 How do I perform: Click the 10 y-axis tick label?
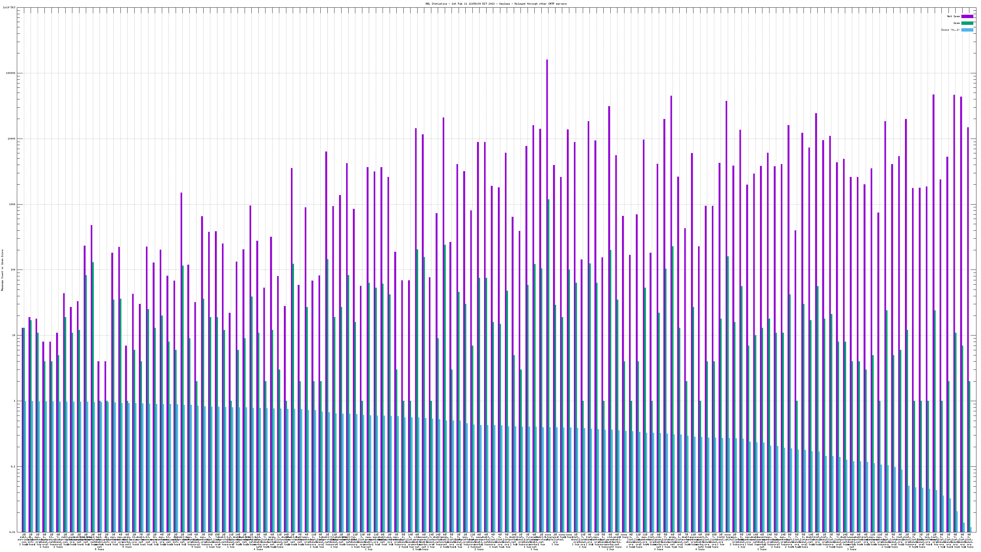coord(14,335)
